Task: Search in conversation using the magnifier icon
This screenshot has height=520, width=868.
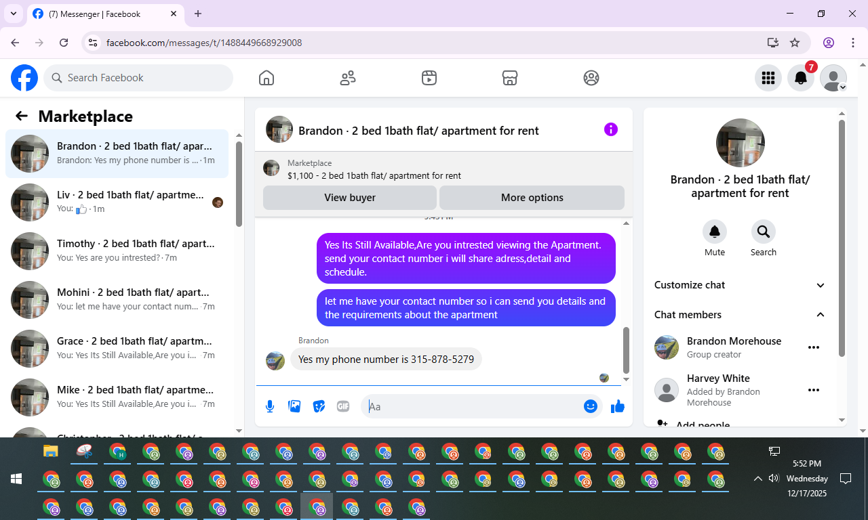Action: pos(764,232)
